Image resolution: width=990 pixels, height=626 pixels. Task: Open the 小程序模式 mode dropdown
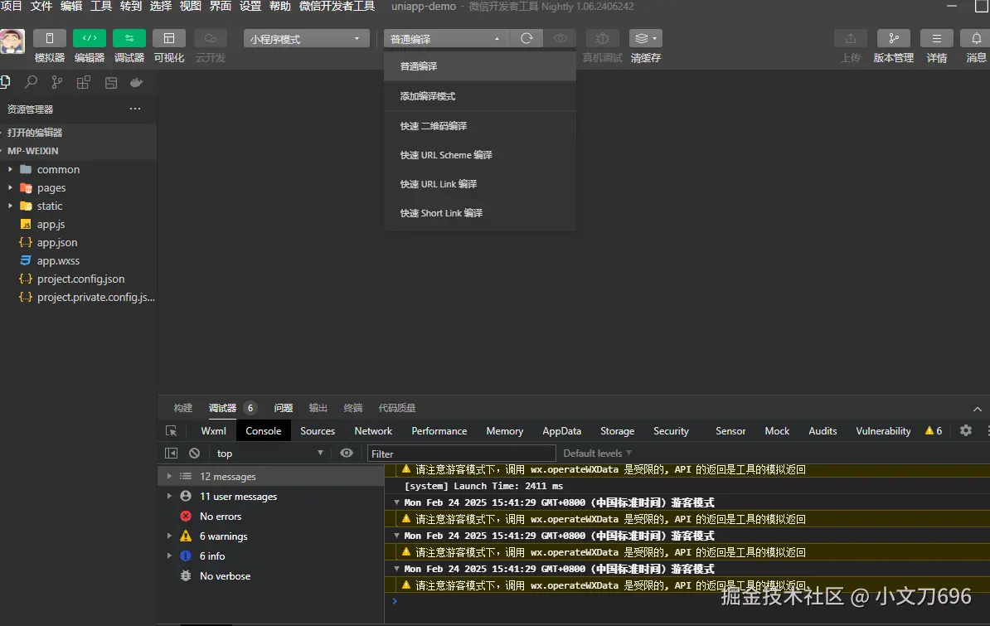[x=306, y=38]
